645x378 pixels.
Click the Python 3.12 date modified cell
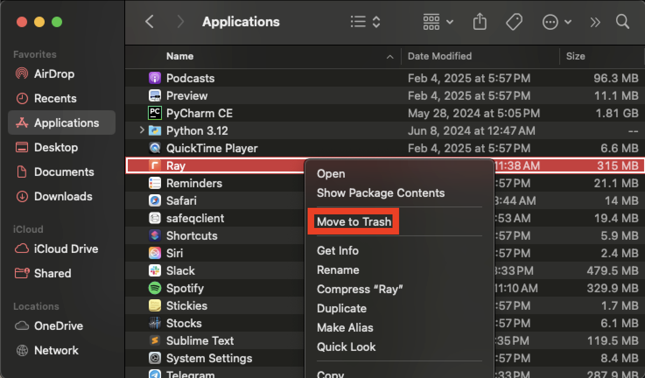(471, 130)
